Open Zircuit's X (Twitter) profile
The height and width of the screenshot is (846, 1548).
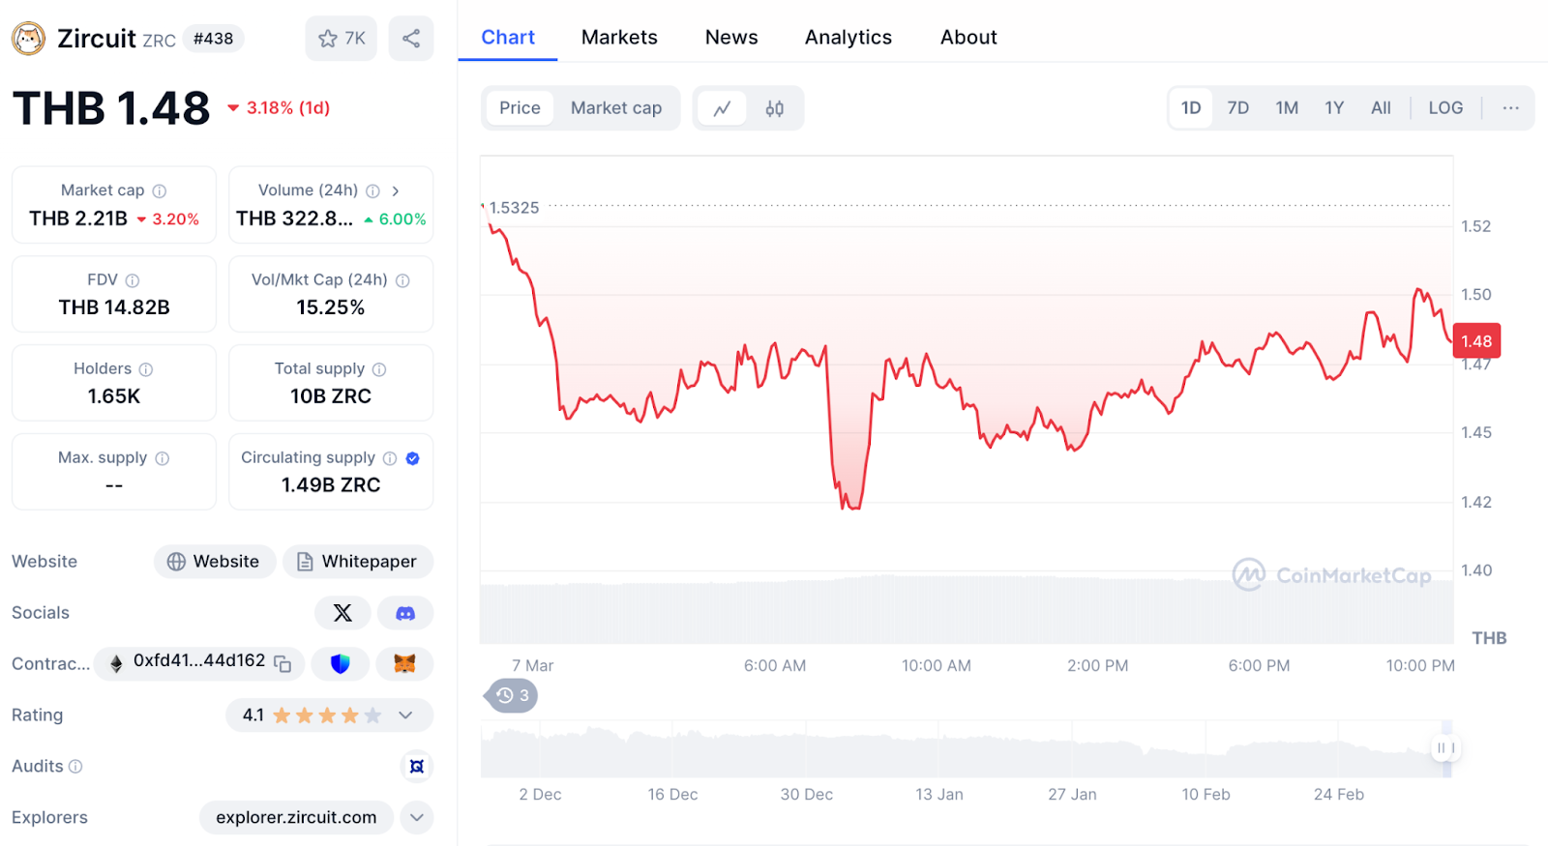[342, 613]
